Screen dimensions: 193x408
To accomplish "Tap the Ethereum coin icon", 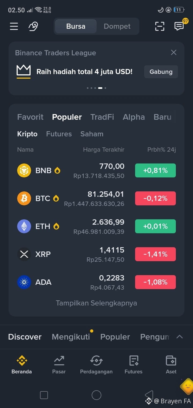I will (24, 226).
